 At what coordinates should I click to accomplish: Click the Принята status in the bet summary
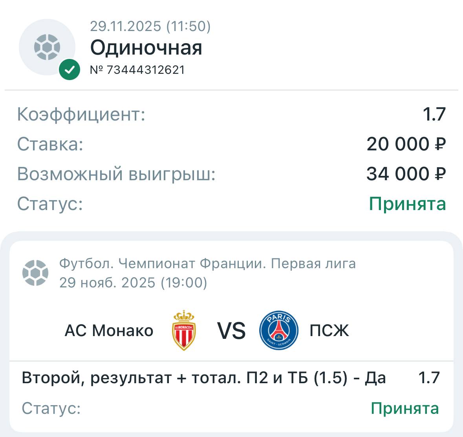(407, 204)
